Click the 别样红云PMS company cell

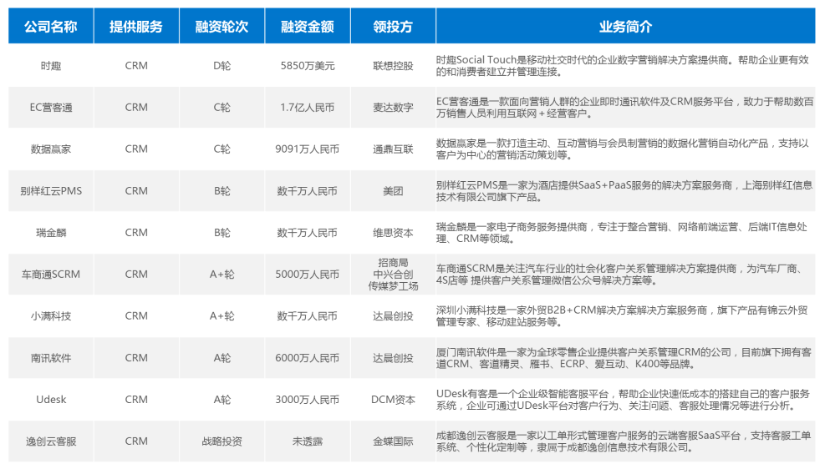[x=51, y=191]
